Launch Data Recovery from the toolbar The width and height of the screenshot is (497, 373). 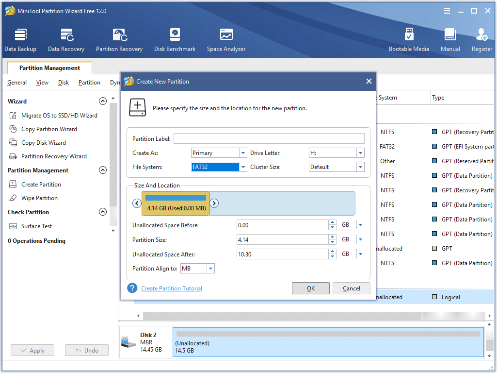pyautogui.click(x=66, y=40)
